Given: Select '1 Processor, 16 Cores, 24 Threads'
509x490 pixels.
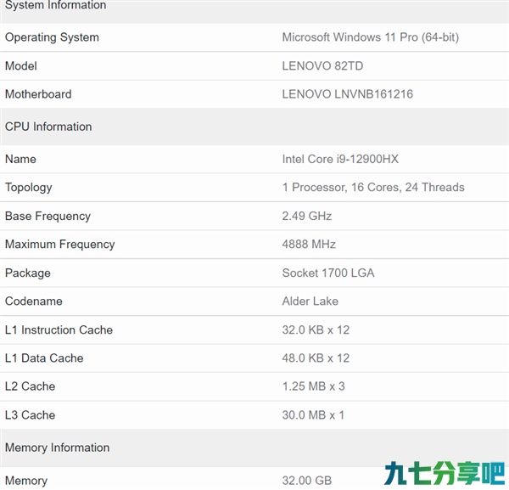Looking at the screenshot, I should pos(373,188).
